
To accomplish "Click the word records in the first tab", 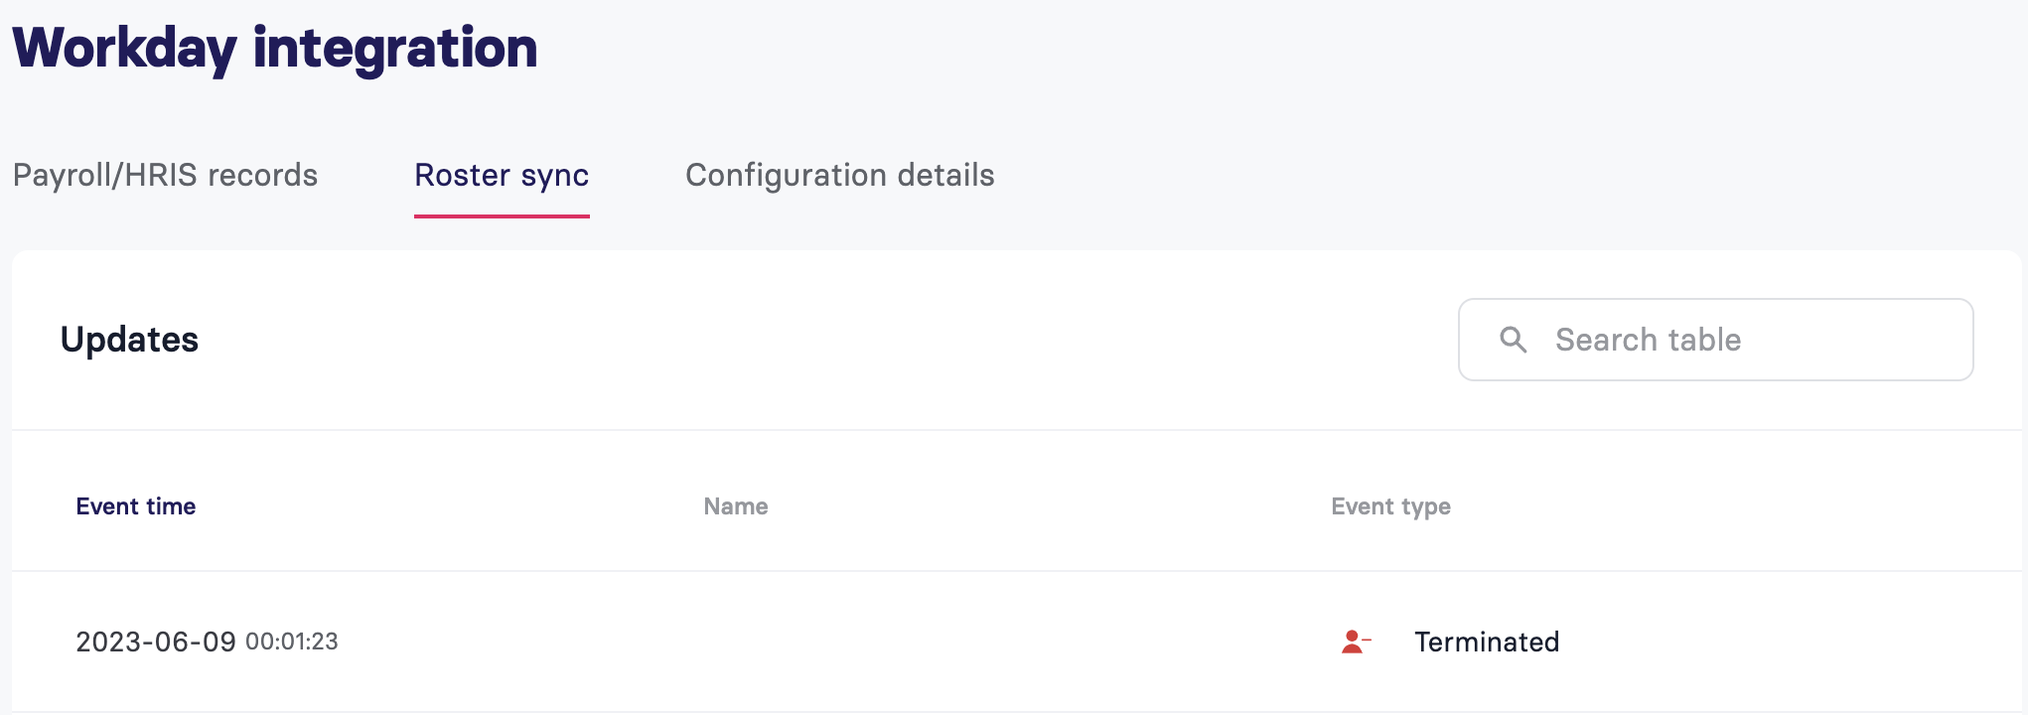I will (262, 175).
